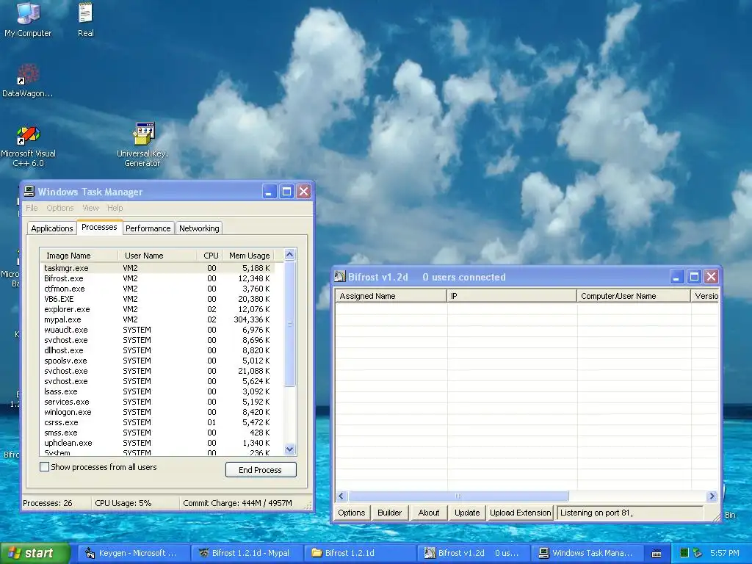Sort processes by Mem Usage column
The width and height of the screenshot is (752, 564).
(x=249, y=256)
